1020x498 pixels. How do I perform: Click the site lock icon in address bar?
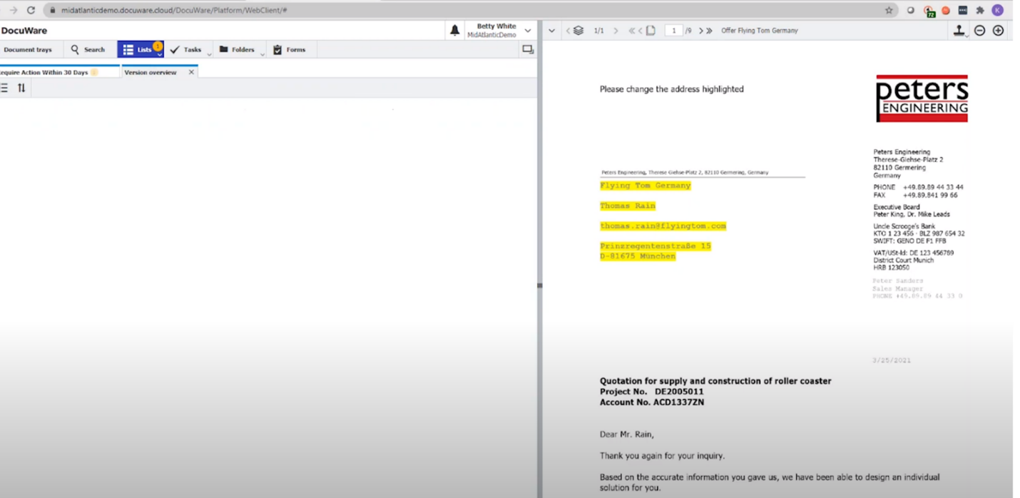[x=53, y=10]
